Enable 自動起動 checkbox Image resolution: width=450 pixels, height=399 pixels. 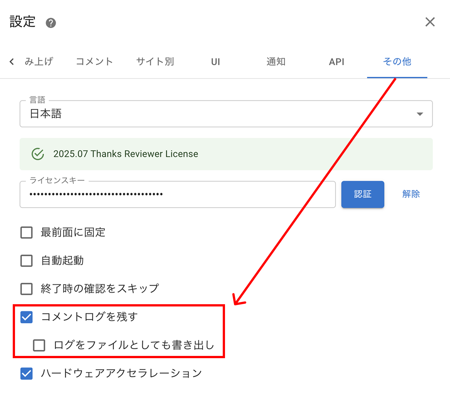[x=27, y=260]
